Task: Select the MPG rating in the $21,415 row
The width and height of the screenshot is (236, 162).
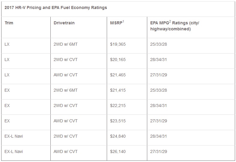Action: point(159,90)
